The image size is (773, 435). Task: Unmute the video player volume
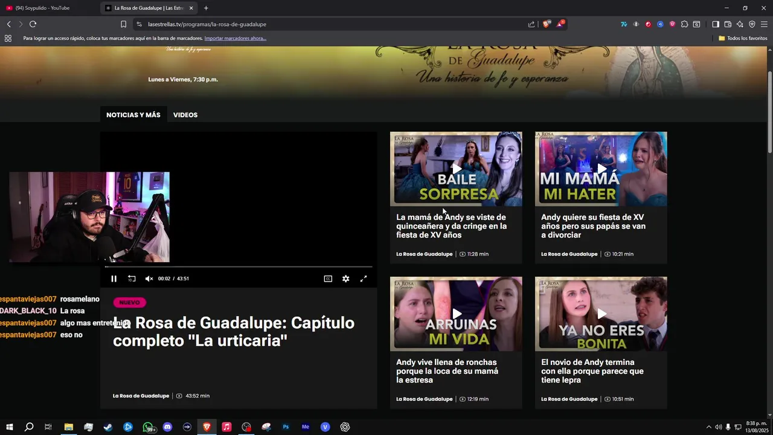pyautogui.click(x=149, y=279)
